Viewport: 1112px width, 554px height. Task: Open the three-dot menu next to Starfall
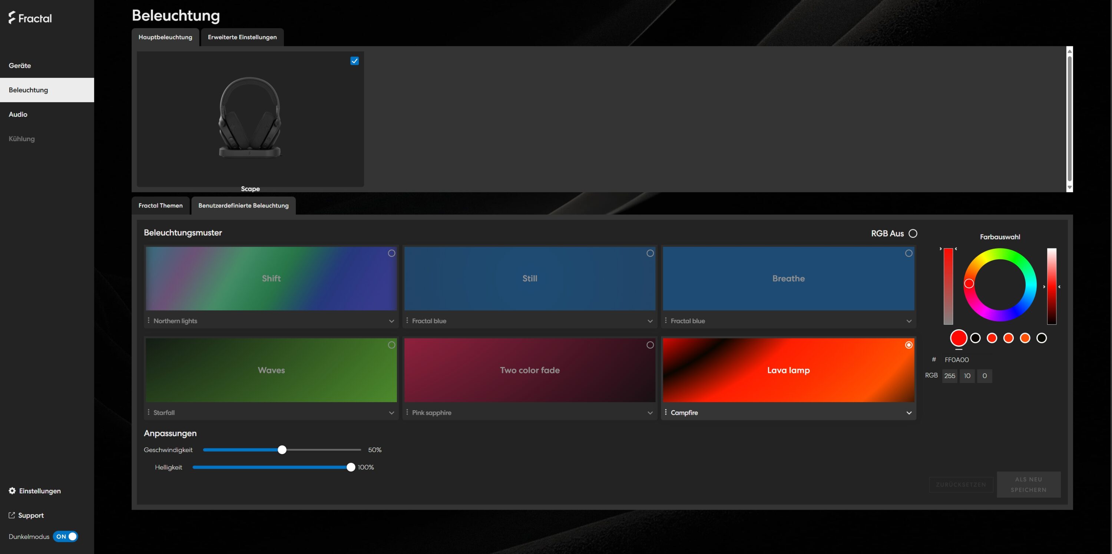point(149,412)
